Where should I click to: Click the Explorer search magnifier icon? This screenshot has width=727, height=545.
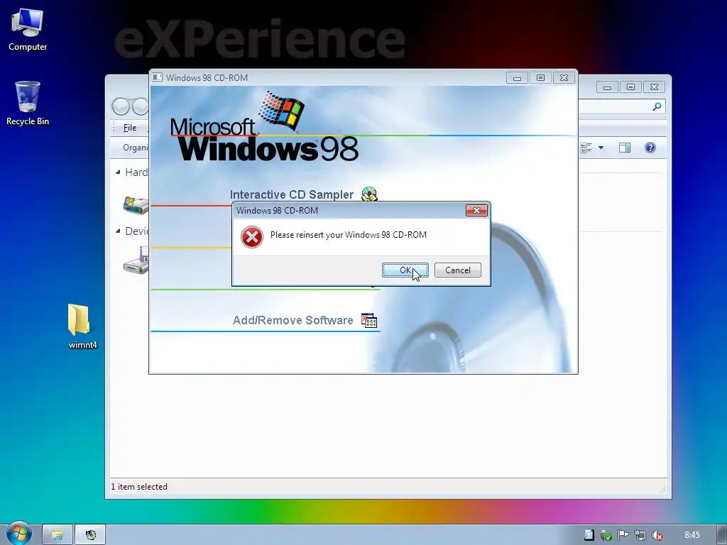coord(657,107)
